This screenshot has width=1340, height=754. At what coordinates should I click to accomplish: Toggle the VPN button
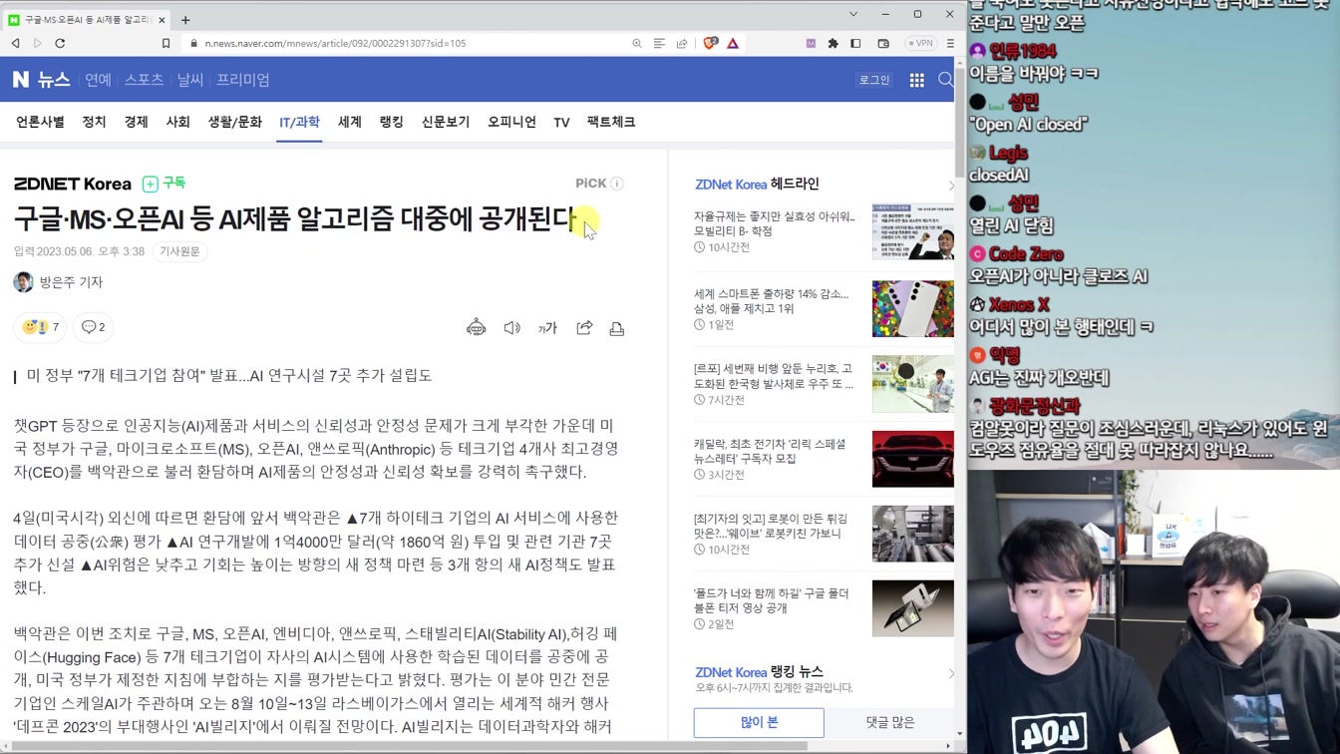click(920, 44)
